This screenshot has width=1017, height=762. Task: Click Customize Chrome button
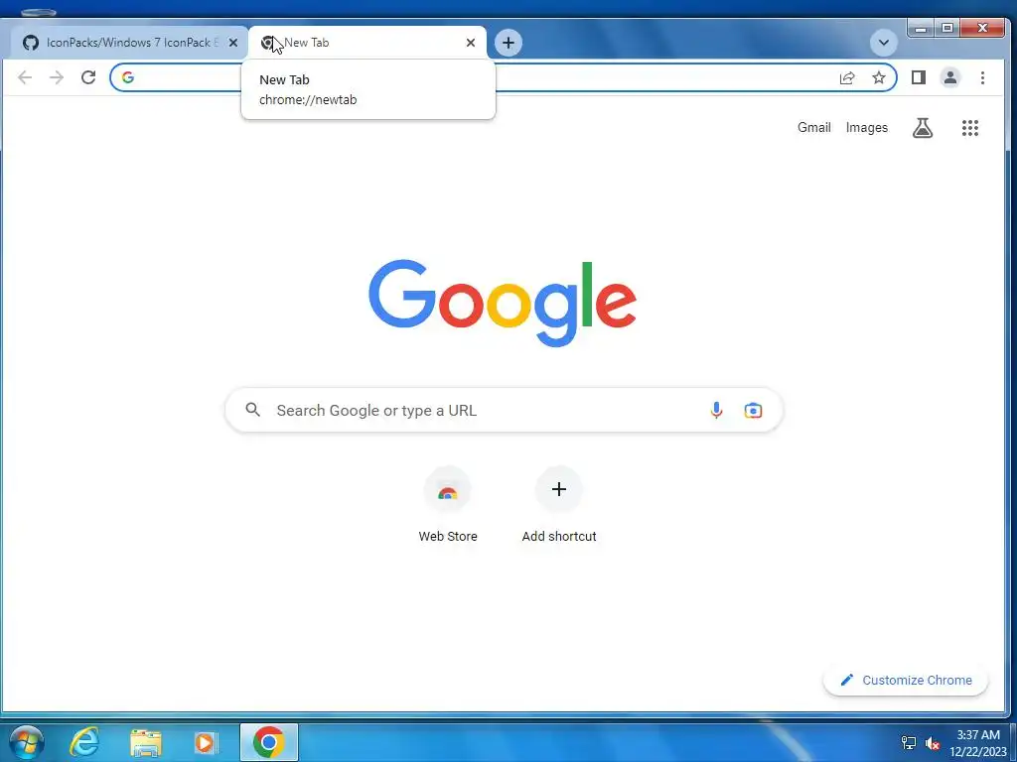(906, 681)
